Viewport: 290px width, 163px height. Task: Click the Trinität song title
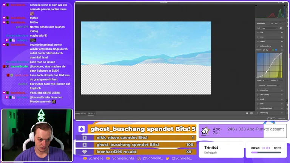click(211, 148)
